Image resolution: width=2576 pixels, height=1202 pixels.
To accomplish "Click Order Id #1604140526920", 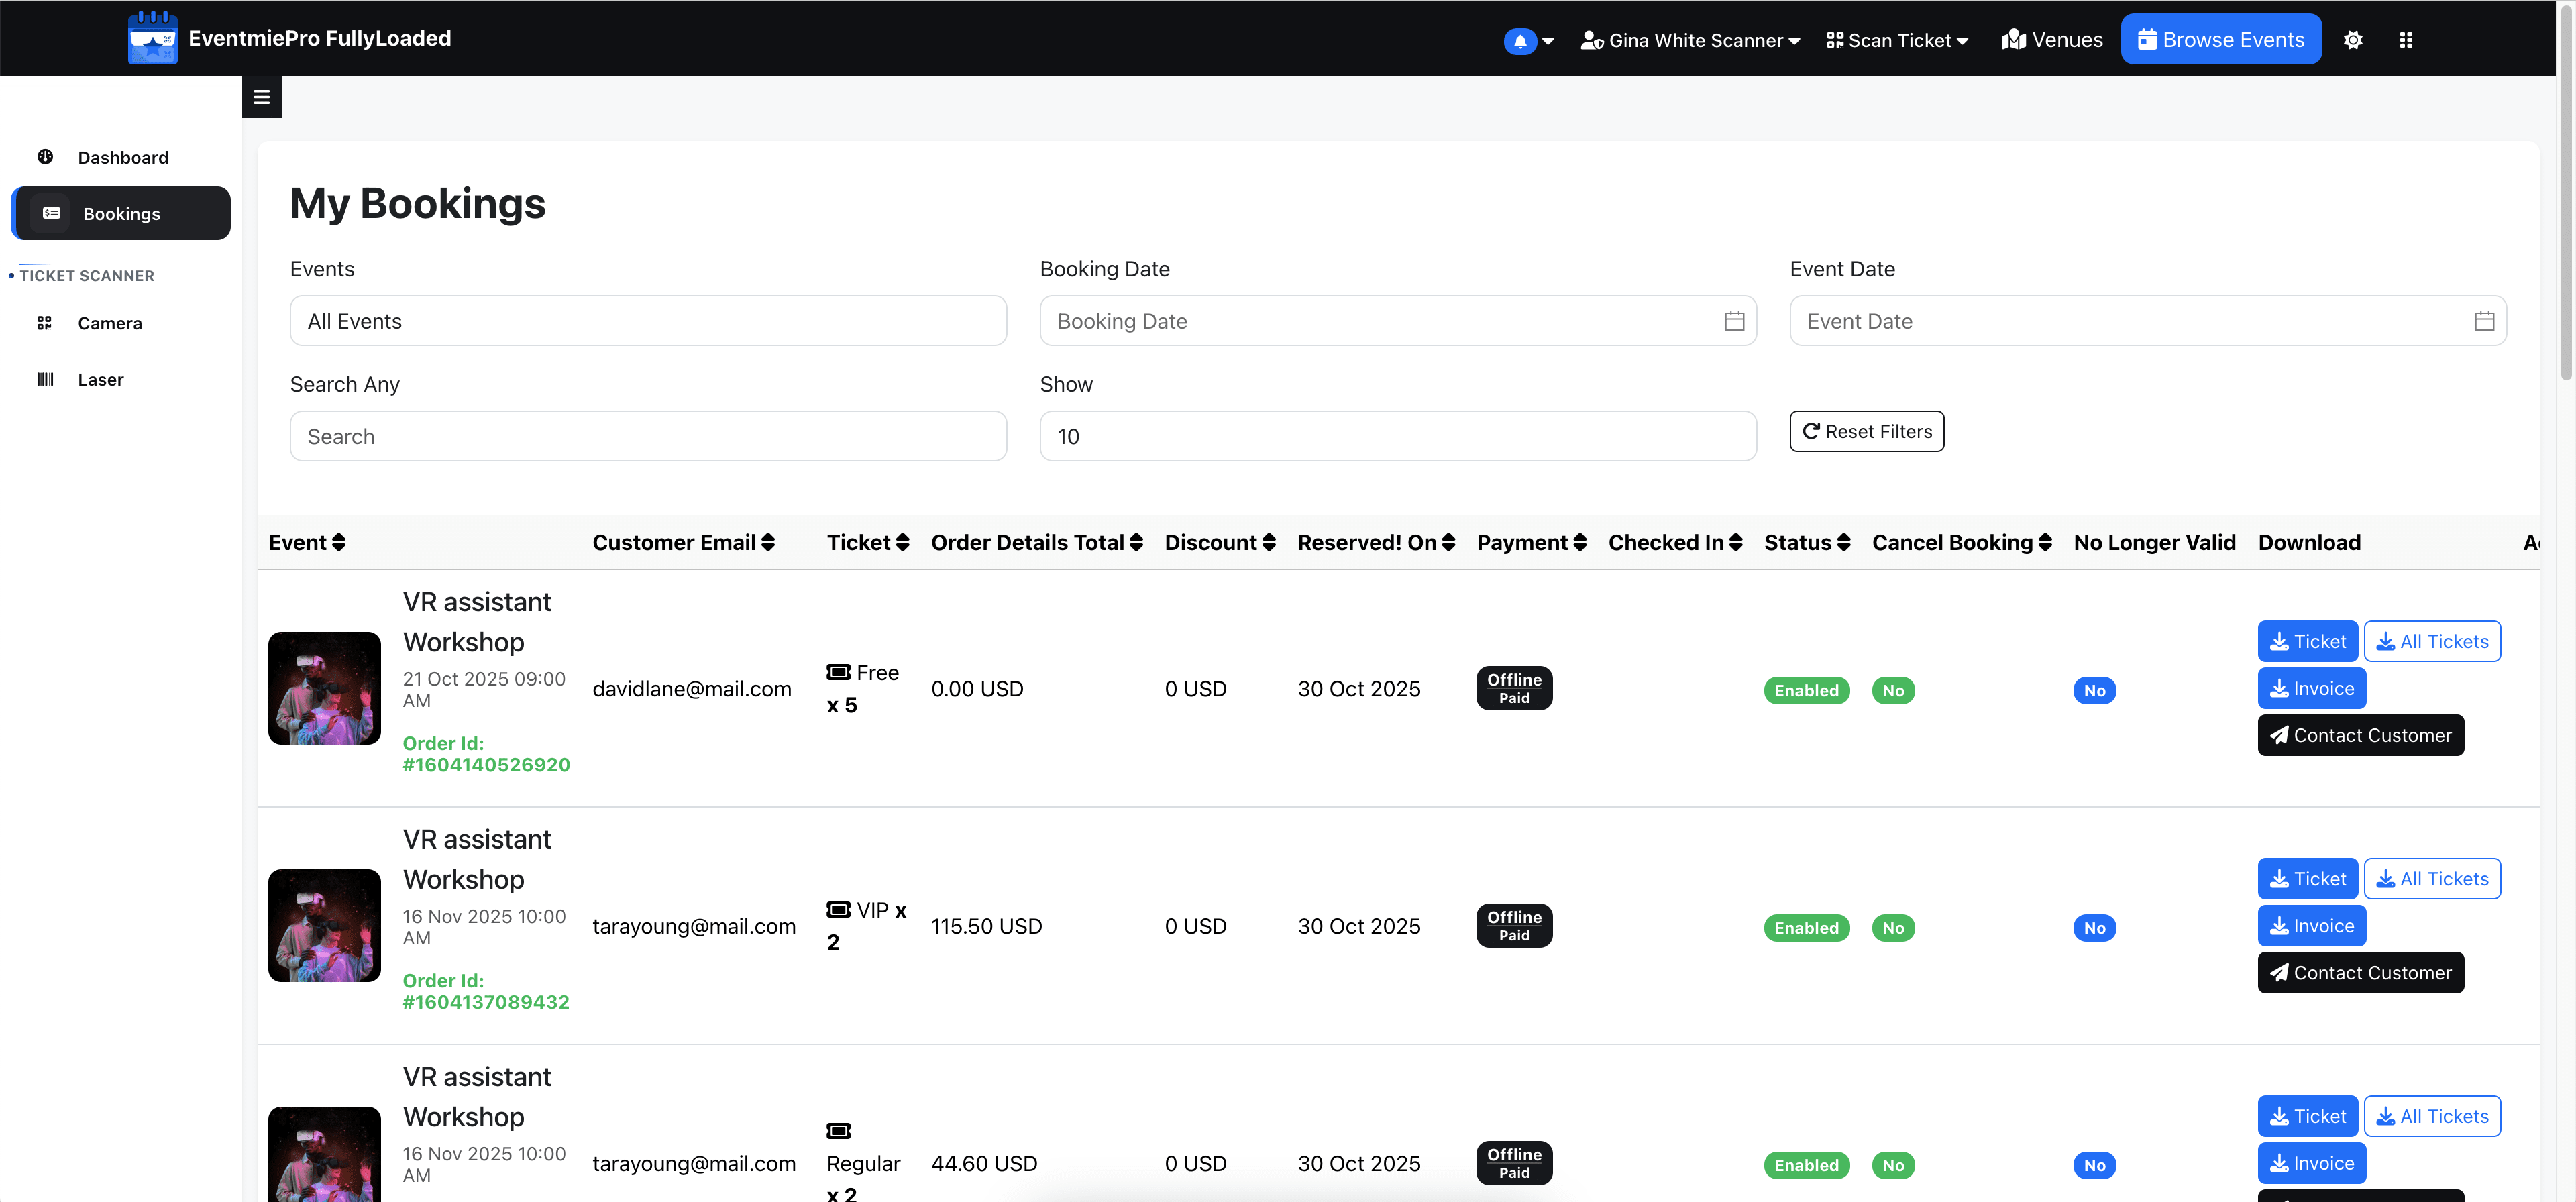I will point(486,754).
